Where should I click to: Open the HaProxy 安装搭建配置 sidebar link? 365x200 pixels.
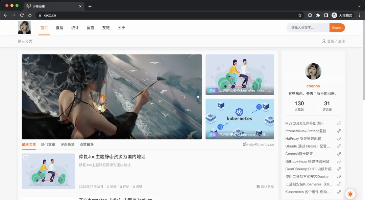303,138
